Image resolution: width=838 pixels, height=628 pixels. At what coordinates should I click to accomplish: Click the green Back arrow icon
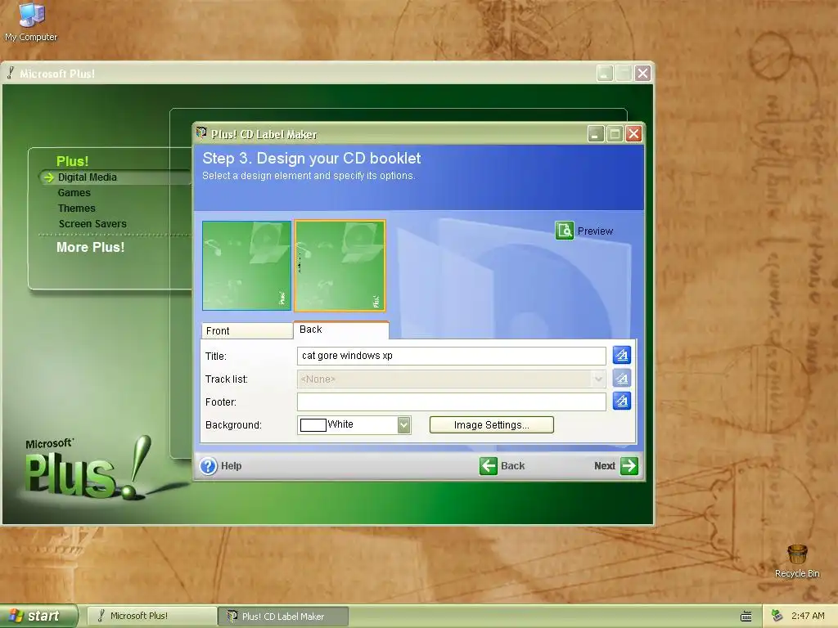click(x=489, y=465)
